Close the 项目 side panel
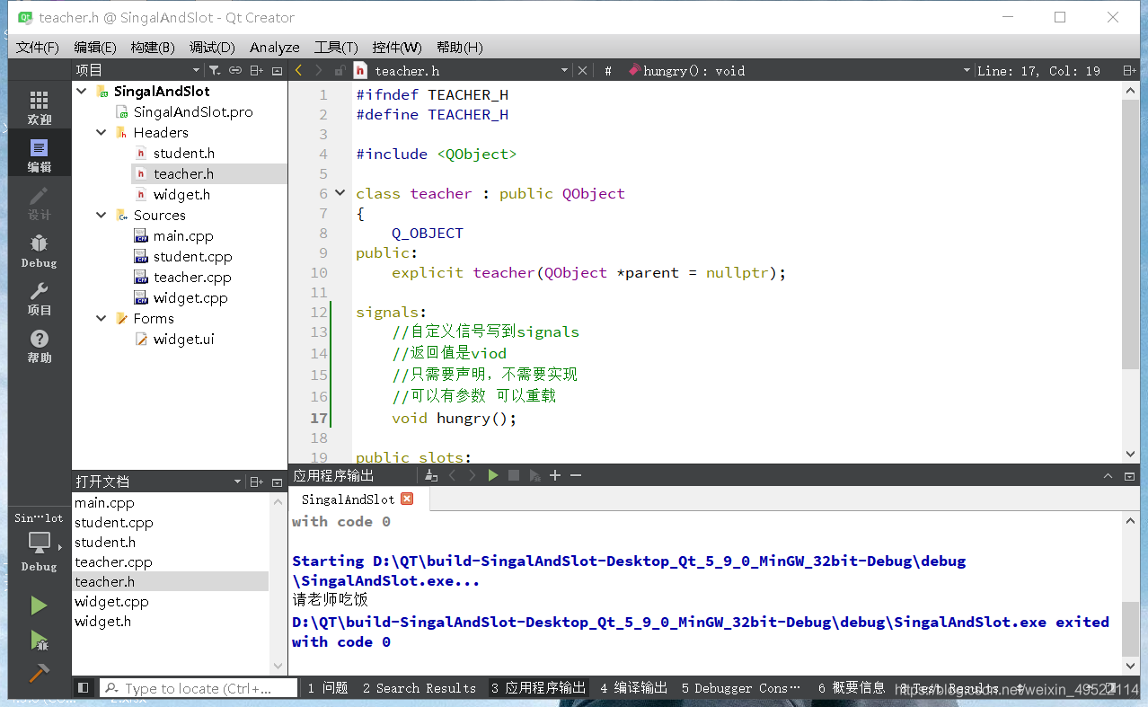The height and width of the screenshot is (707, 1148). coord(277,70)
